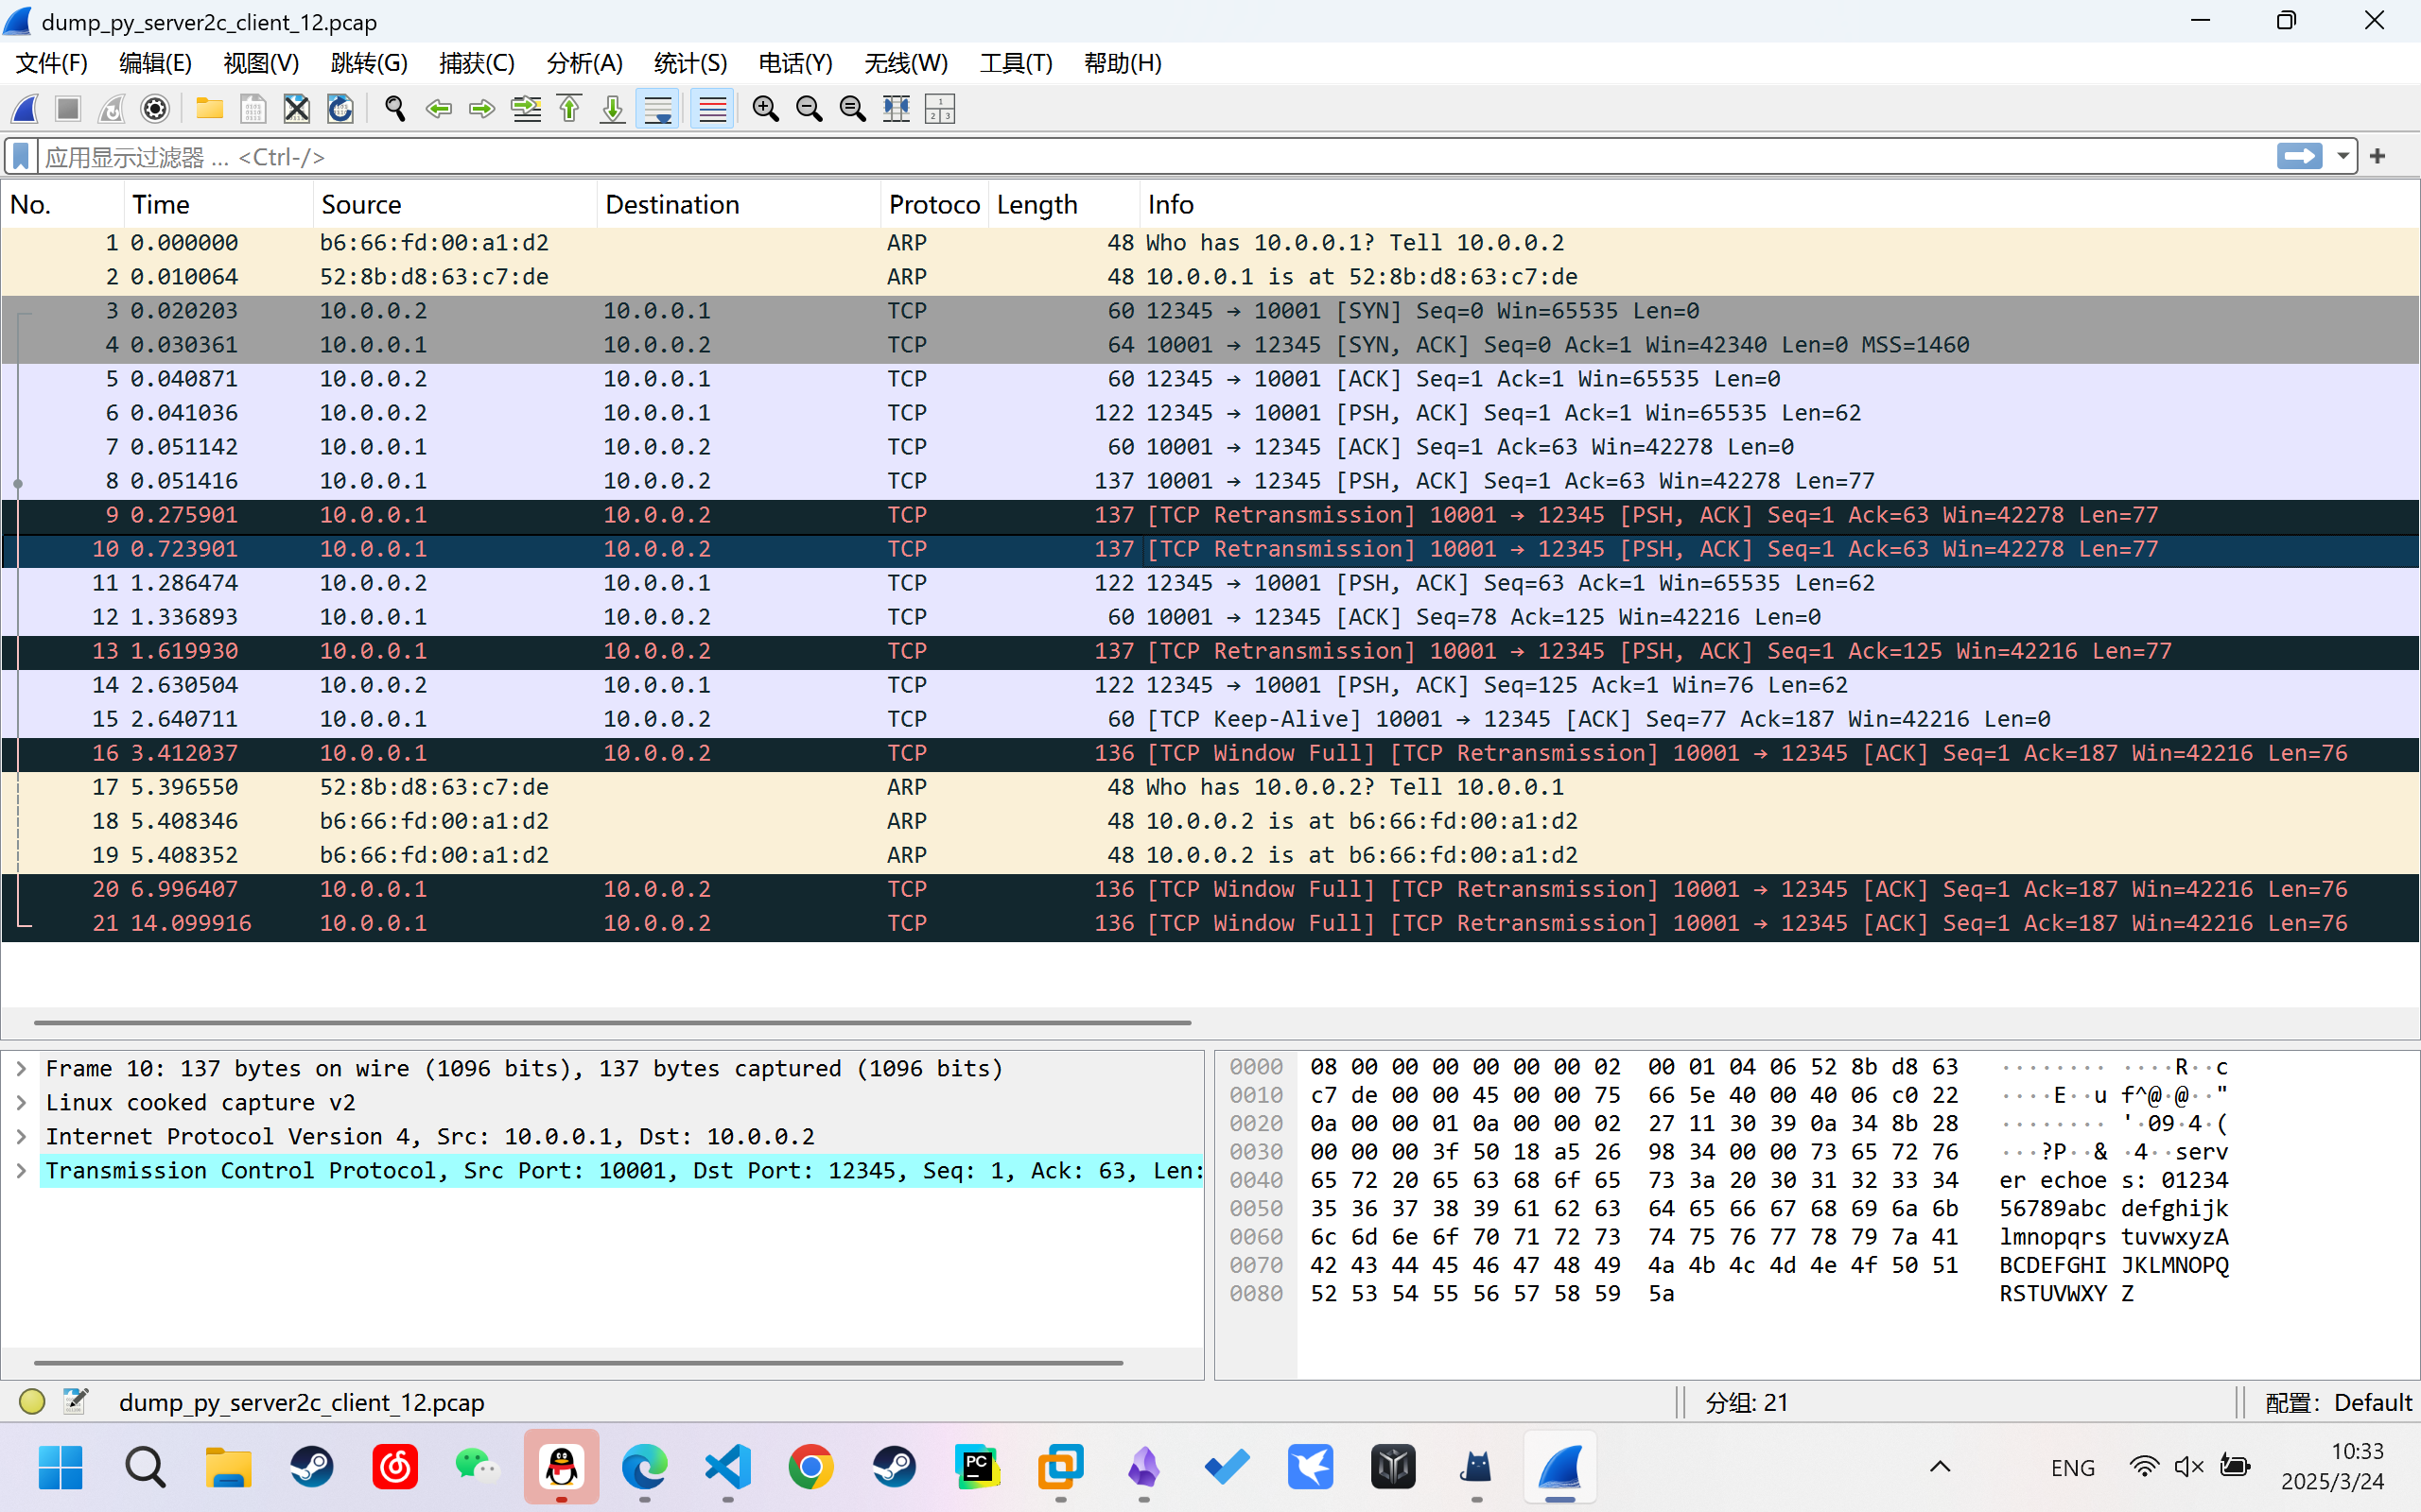Viewport: 2421px width, 1512px height.
Task: Expand the Frame 10 details row
Action: pos(21,1069)
